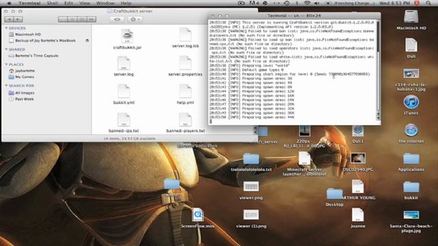Select the help.yml file icon
The height and width of the screenshot is (246, 438).
coord(185,92)
